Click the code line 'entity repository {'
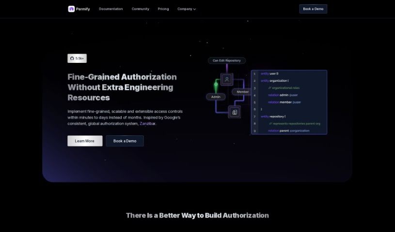The height and width of the screenshot is (232, 395). [x=273, y=116]
